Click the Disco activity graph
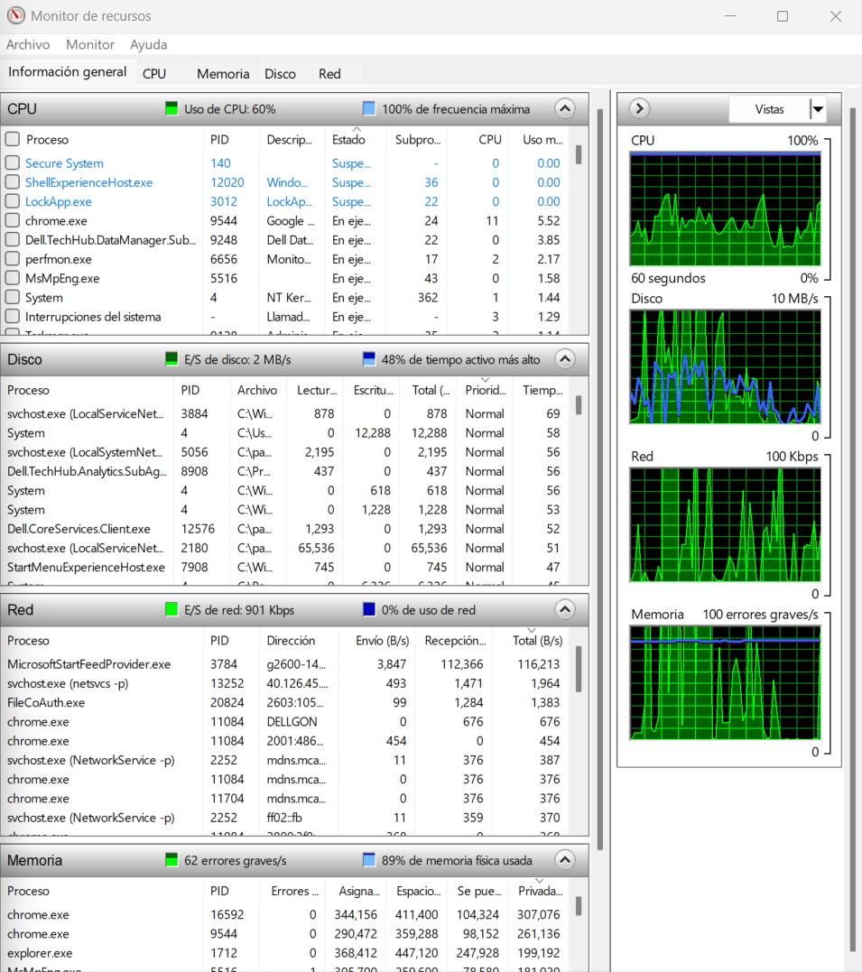 point(725,367)
